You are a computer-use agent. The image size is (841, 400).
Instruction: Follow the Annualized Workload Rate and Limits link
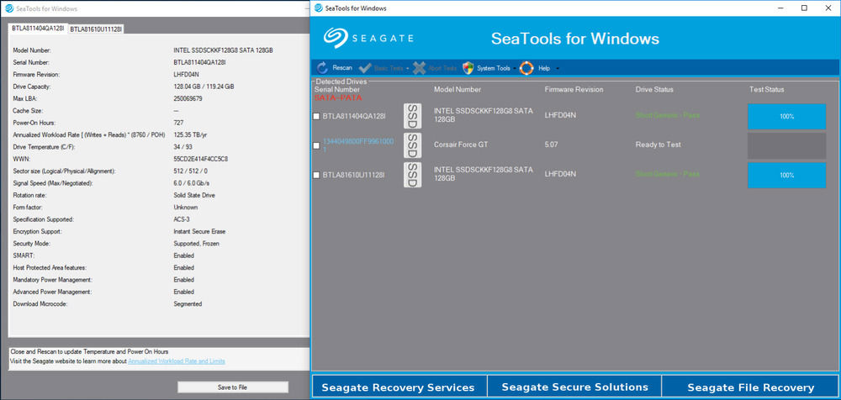[177, 361]
